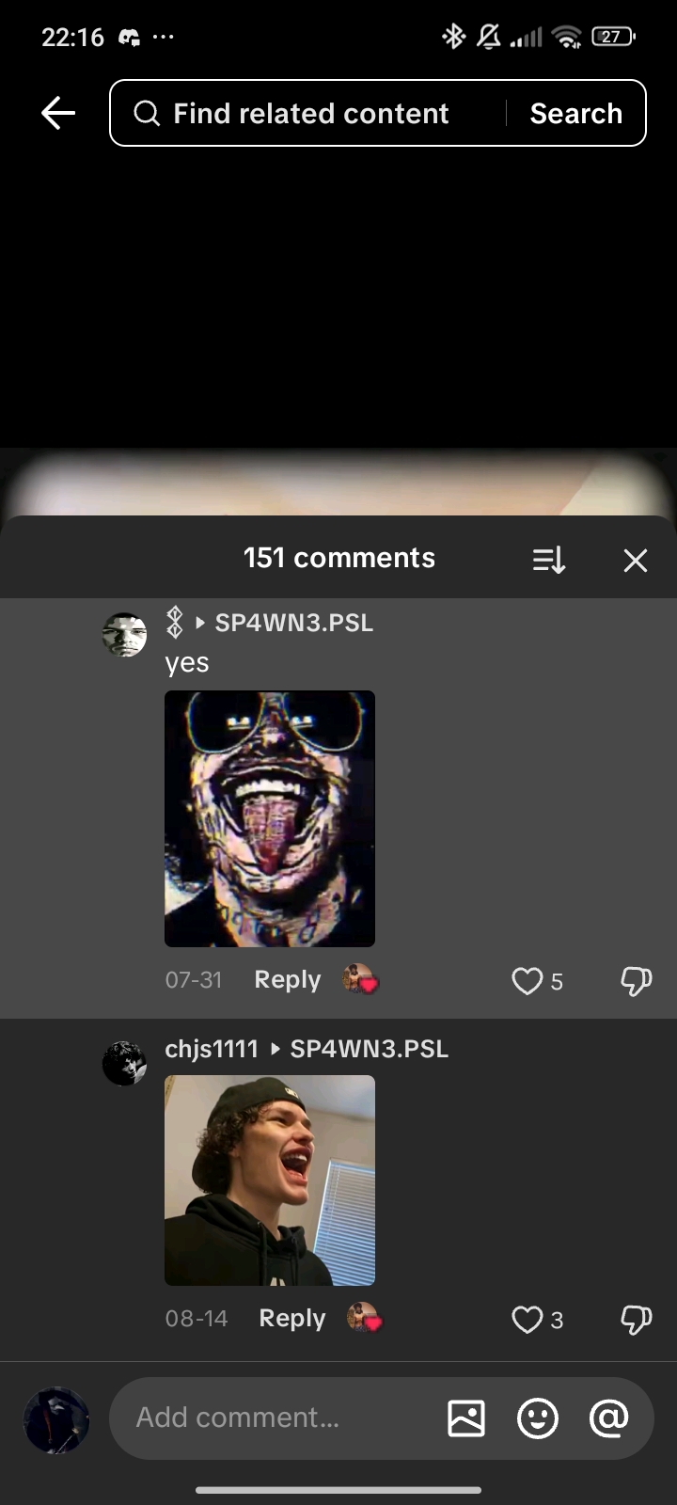Tap the @ mention icon
The height and width of the screenshot is (1505, 677).
608,1418
